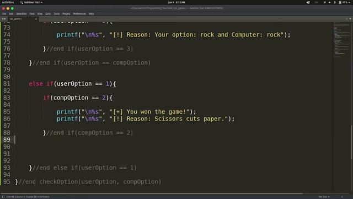The height and width of the screenshot is (199, 353).
Task: Go to next tab with right arrow
Action: pyautogui.click(x=5, y=19)
